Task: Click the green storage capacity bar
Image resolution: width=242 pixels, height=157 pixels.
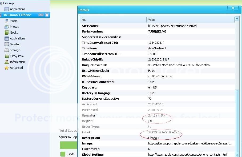Action: point(68,145)
